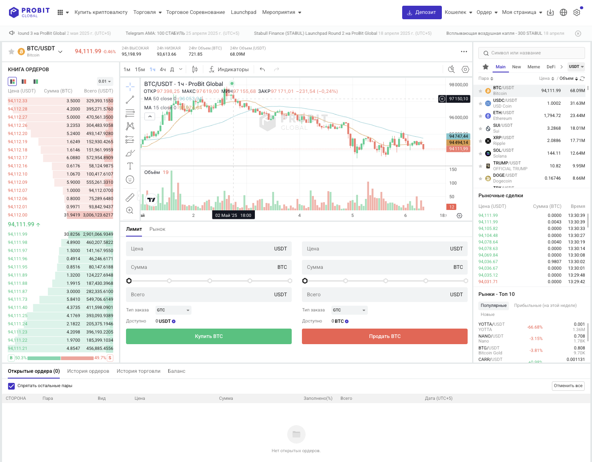Select the ruler measure tool
Viewport: 592px width, 462px height.
(130, 198)
